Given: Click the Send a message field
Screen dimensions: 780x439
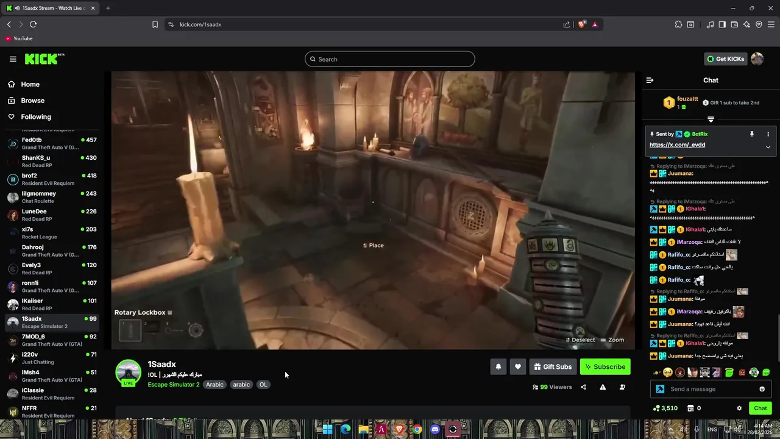Looking at the screenshot, I should [x=710, y=389].
